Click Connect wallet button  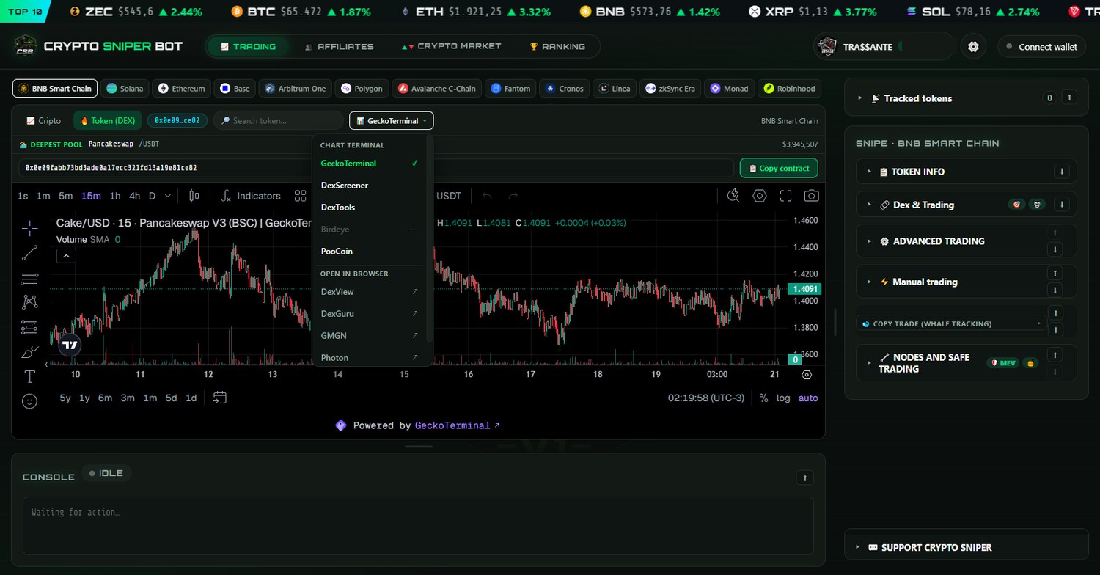point(1041,47)
